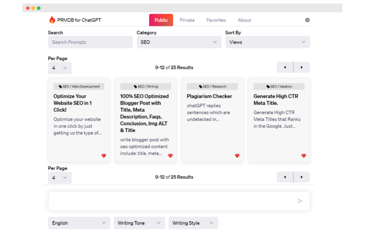
Task: Click the Search Prompts input field
Action: click(90, 42)
